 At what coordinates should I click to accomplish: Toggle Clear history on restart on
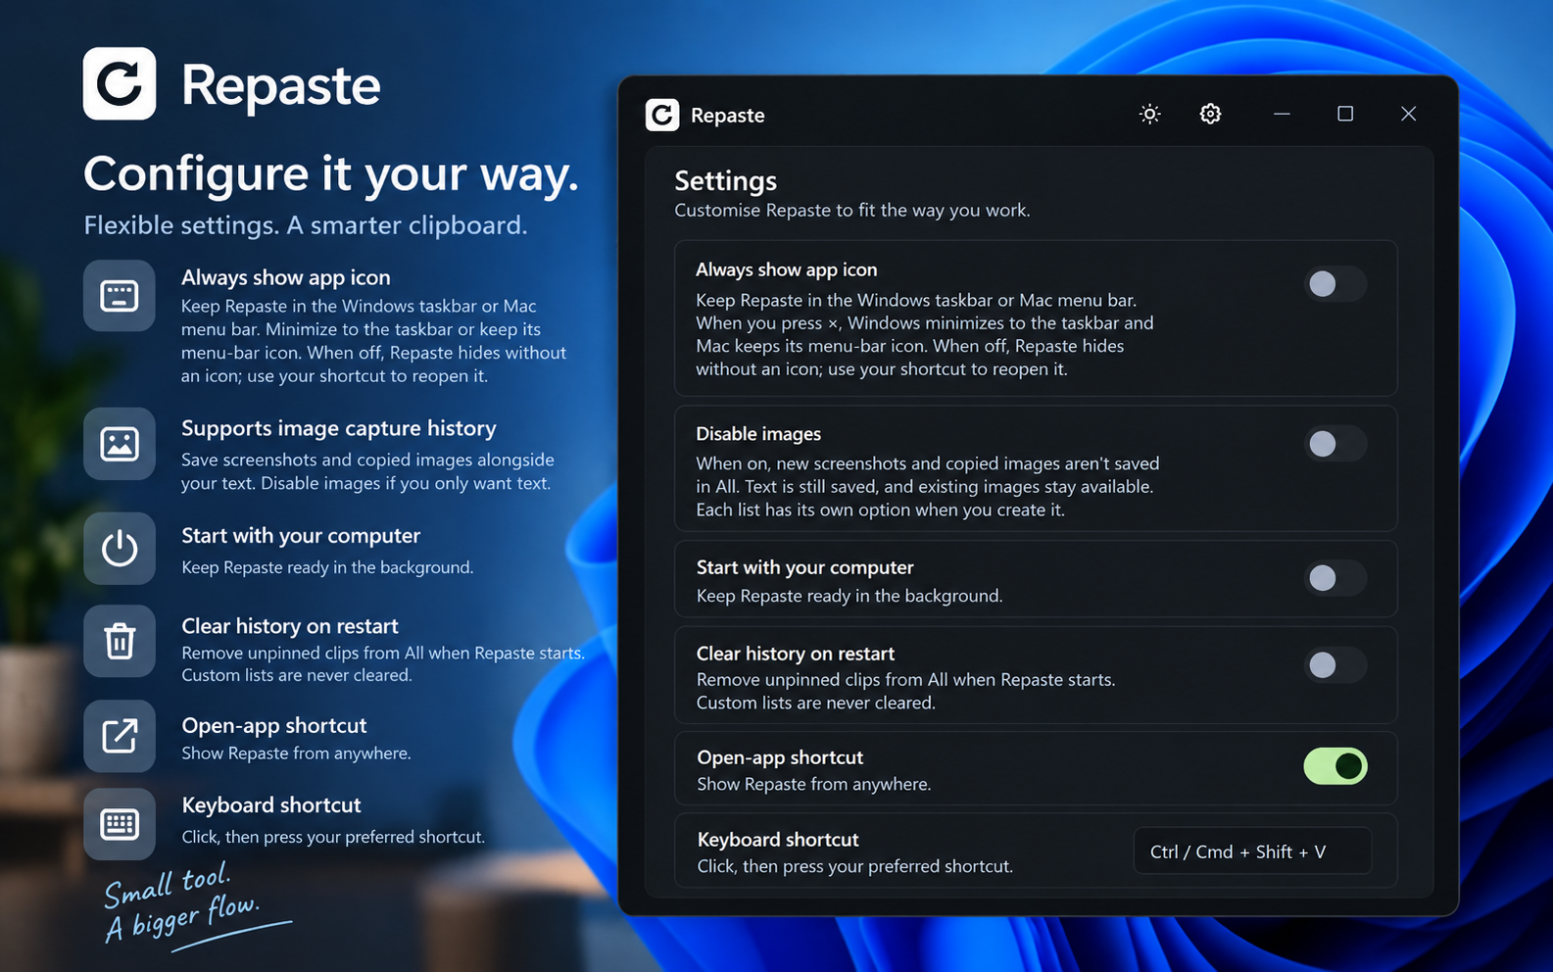(1335, 665)
